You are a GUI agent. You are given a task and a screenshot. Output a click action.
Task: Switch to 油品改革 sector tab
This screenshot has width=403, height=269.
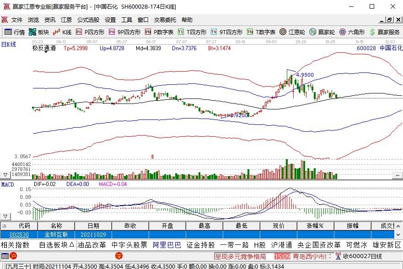(91, 245)
